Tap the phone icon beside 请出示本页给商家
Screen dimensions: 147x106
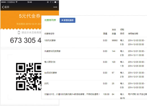click(19, 33)
